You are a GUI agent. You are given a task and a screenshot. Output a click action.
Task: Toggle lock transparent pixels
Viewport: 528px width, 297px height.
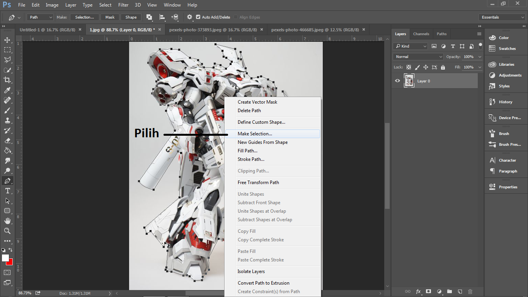point(409,67)
